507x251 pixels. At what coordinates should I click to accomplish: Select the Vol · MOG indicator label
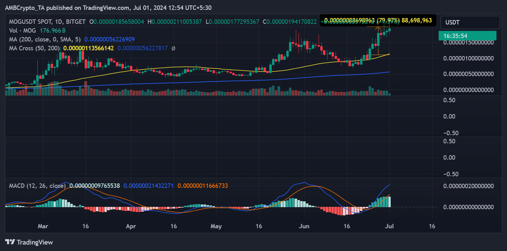click(22, 31)
